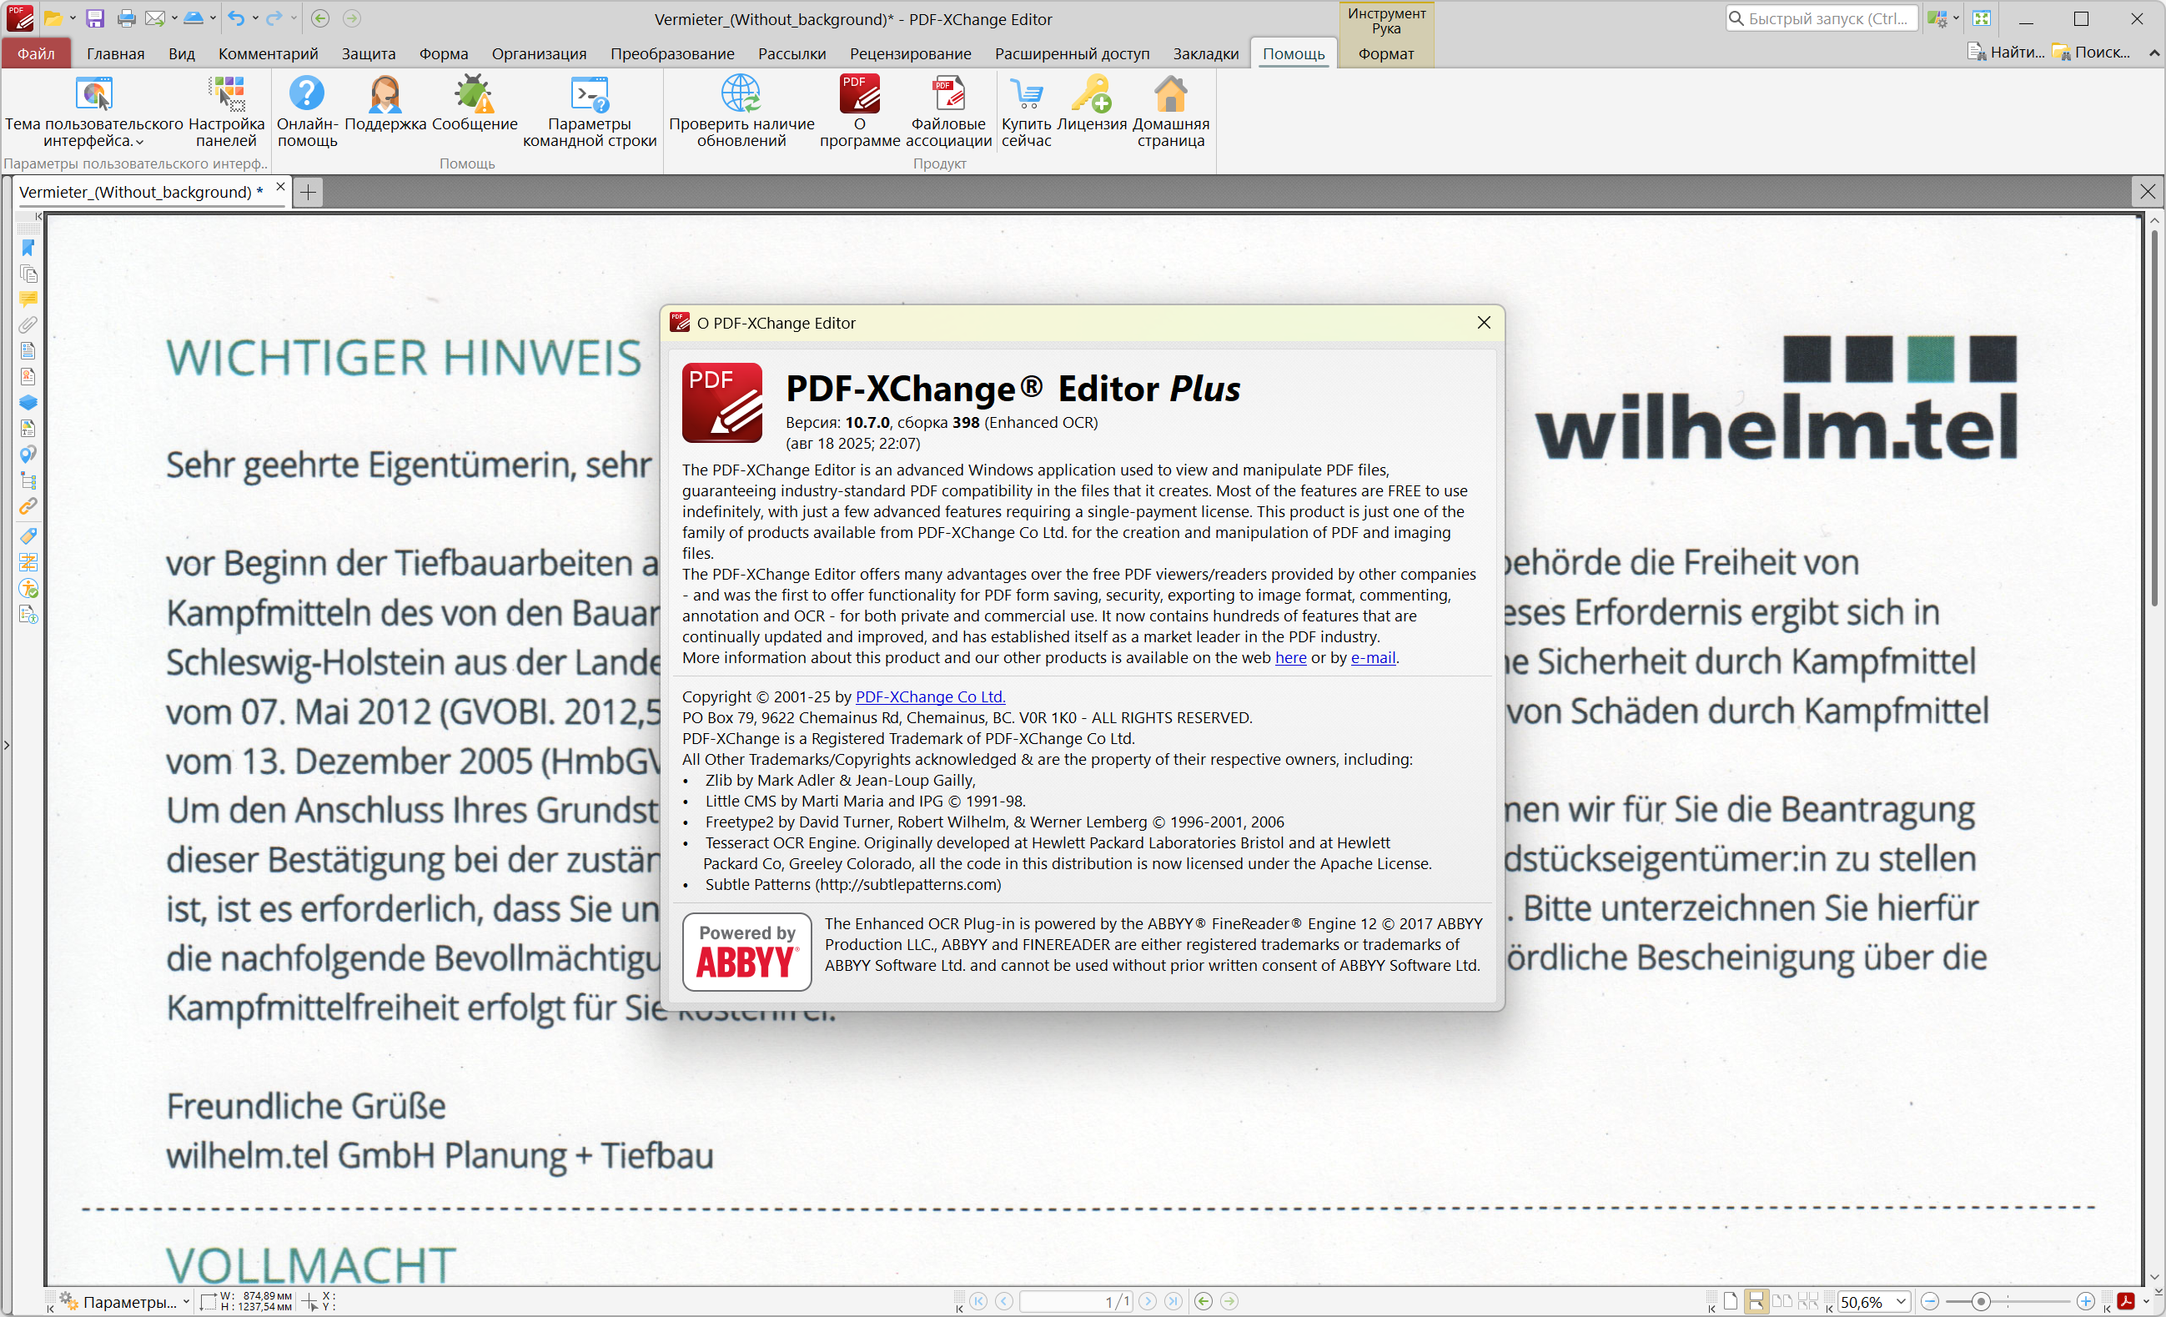Expand the email send dropdown arrow
The width and height of the screenshot is (2166, 1317).
click(x=174, y=18)
